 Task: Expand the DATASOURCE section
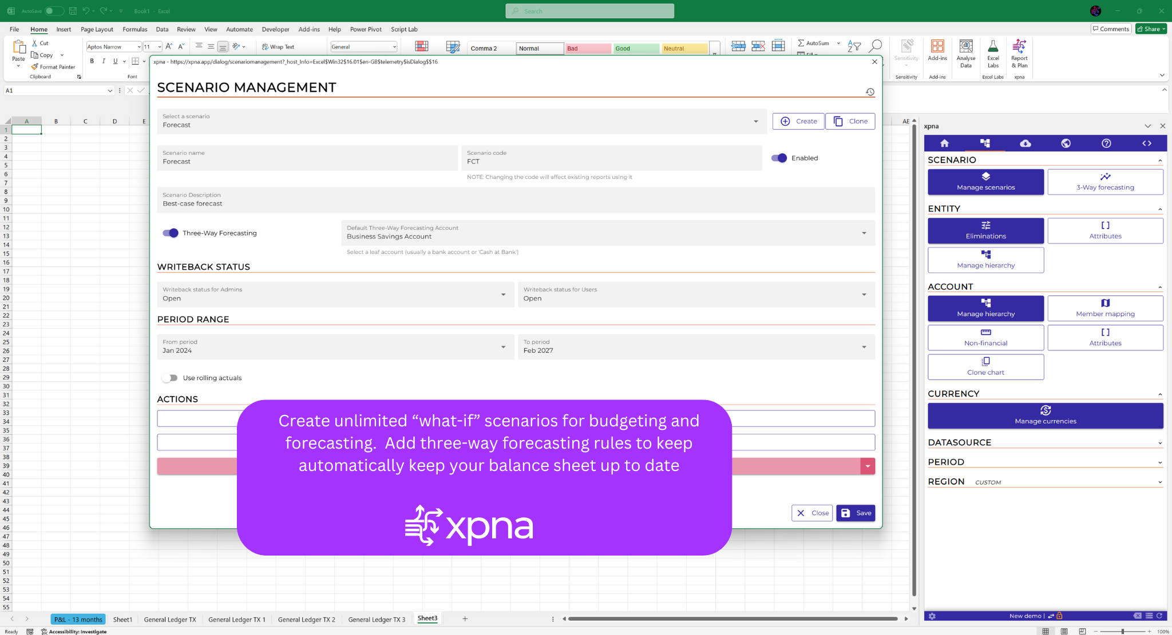[1045, 442]
